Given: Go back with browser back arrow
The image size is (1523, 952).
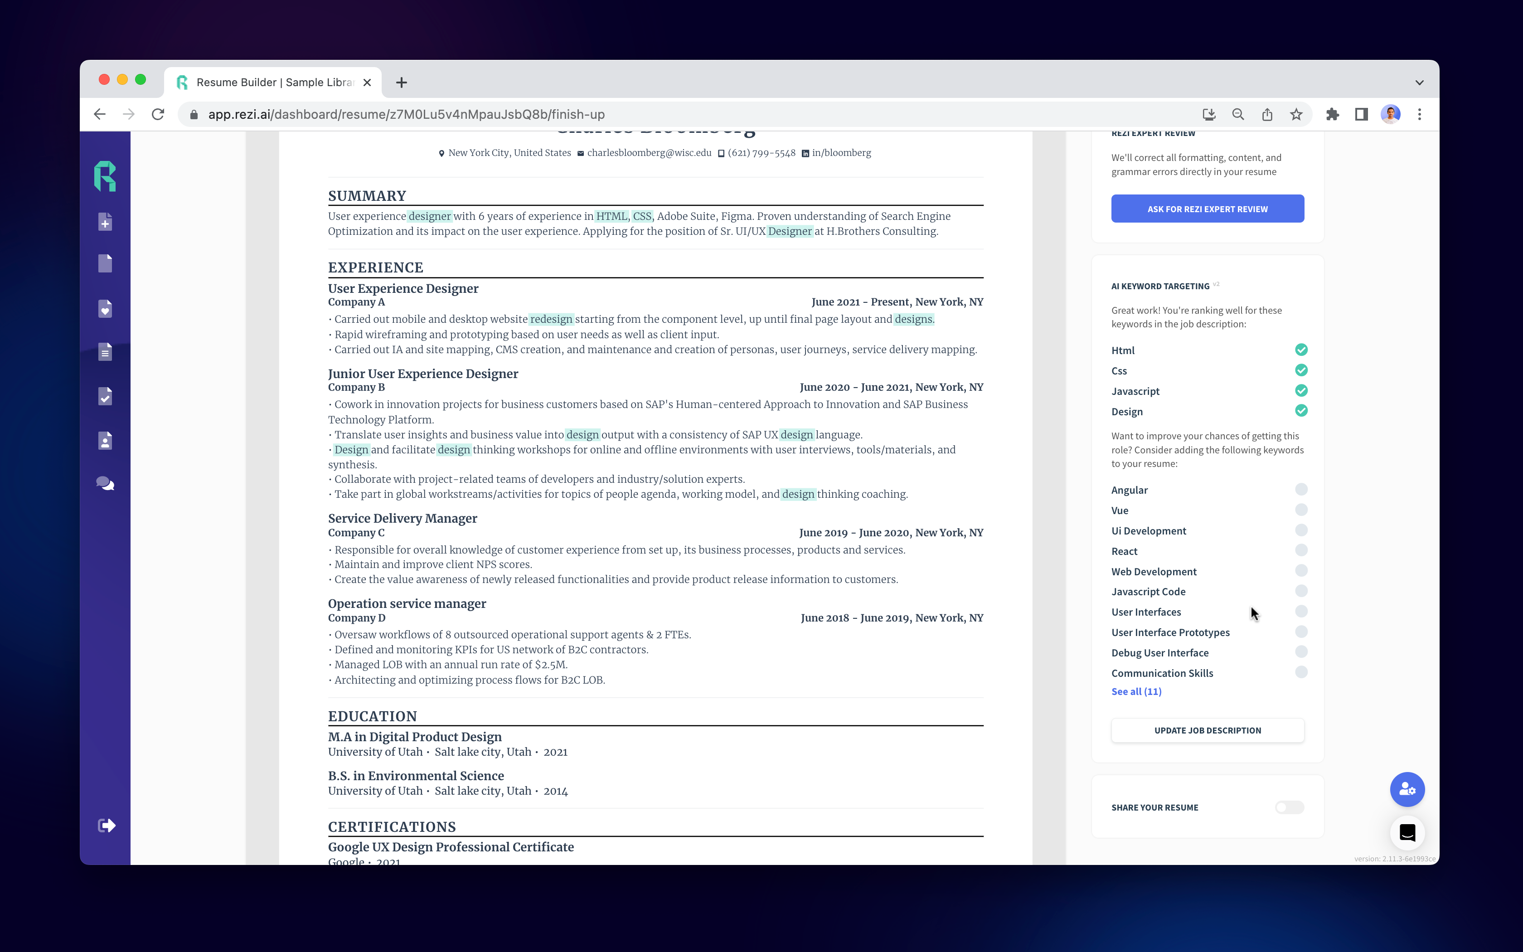Looking at the screenshot, I should [99, 114].
